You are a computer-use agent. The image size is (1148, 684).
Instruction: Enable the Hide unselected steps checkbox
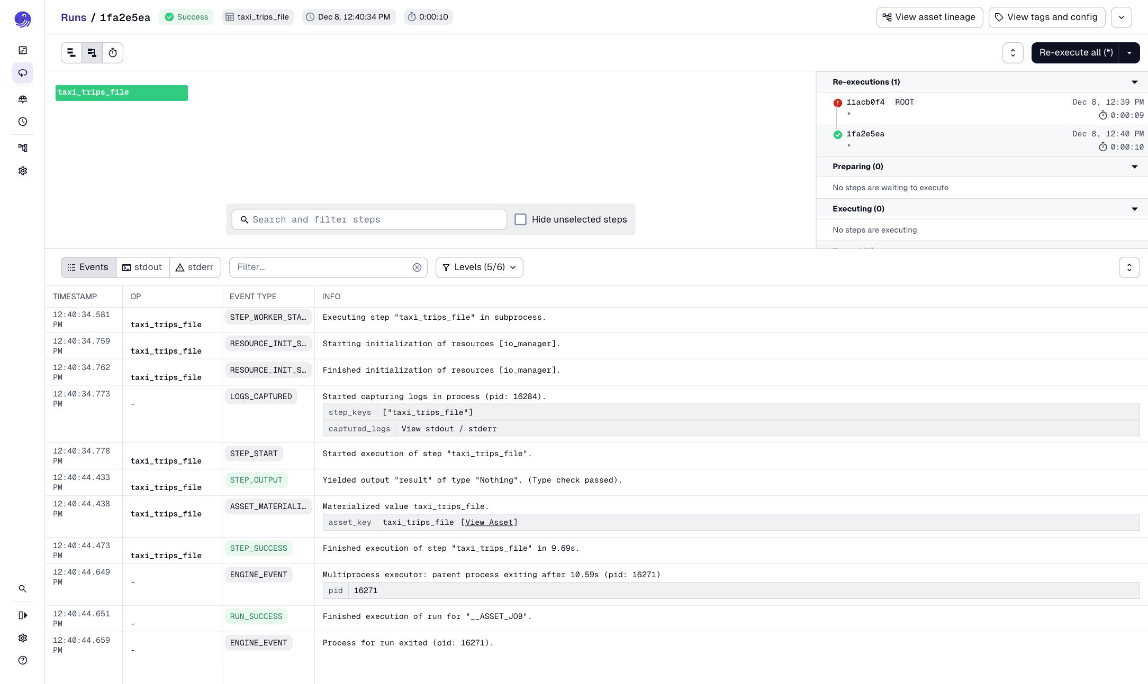pos(521,219)
